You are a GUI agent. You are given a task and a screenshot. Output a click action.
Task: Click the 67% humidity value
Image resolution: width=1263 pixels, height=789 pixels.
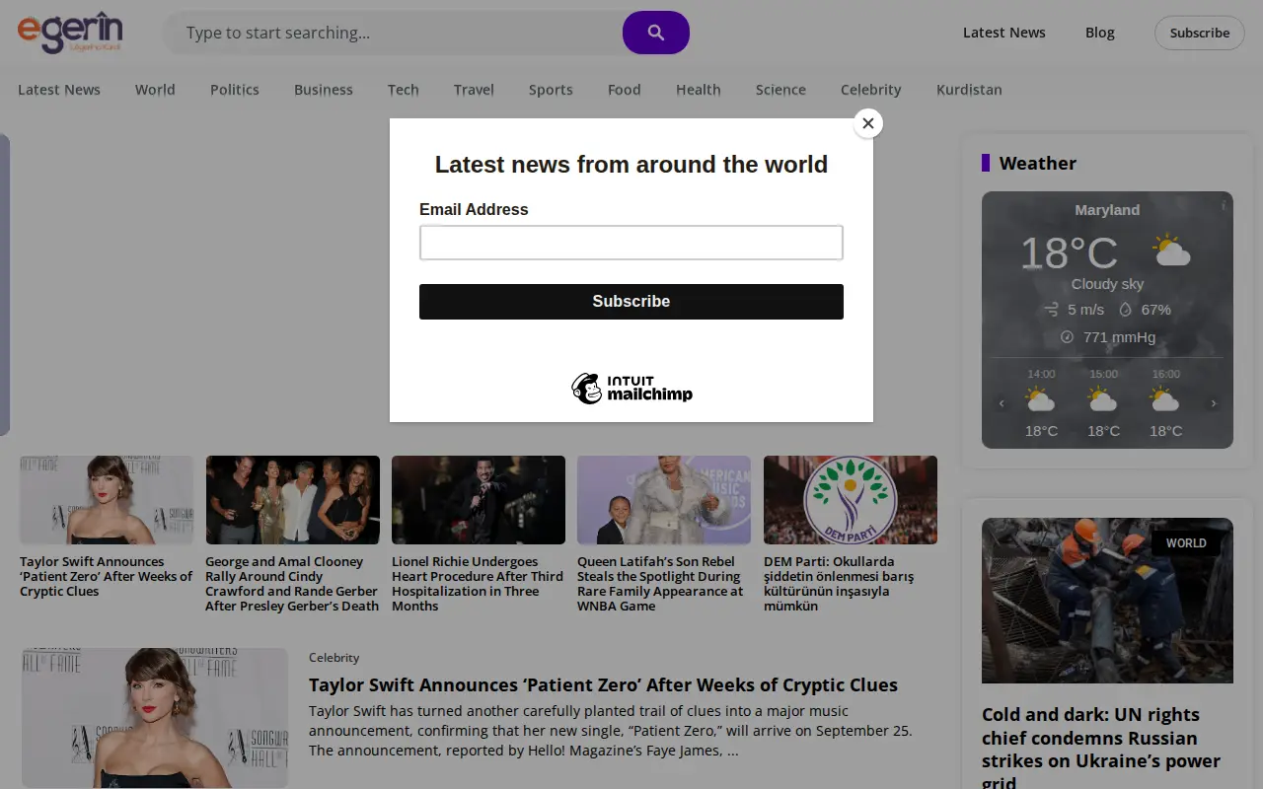[x=1156, y=310]
